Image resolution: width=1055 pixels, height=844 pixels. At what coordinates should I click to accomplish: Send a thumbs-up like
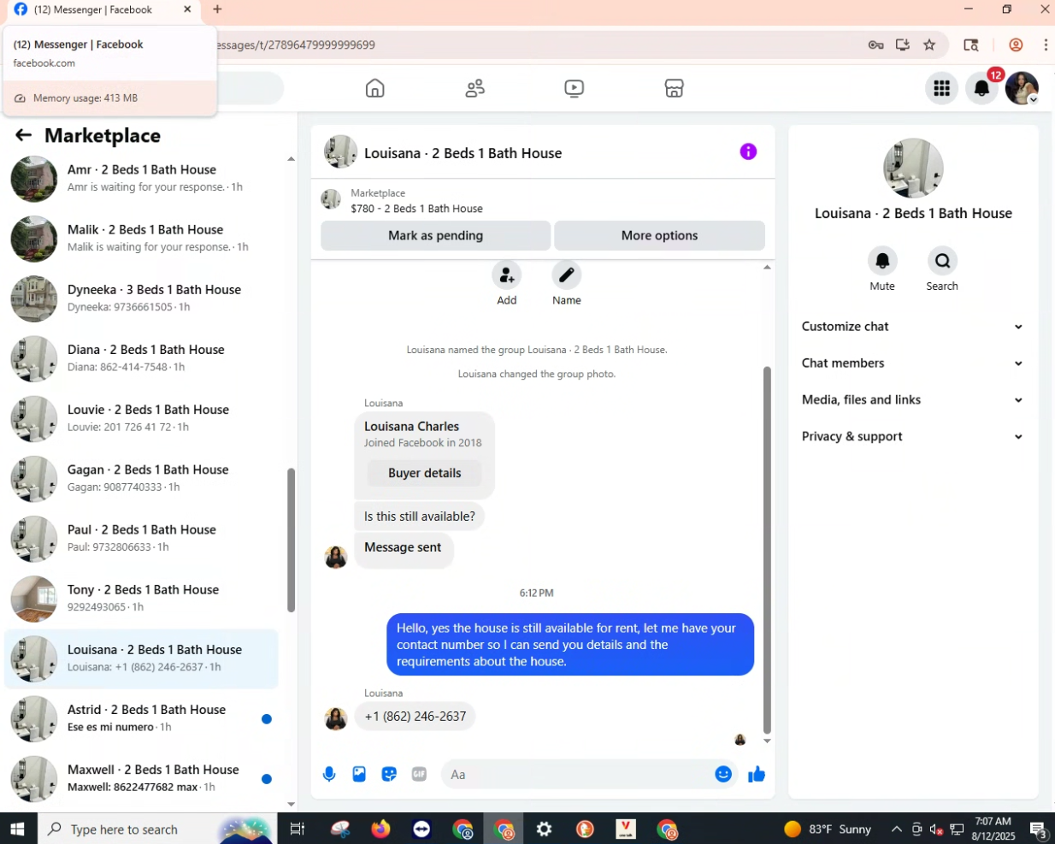(x=757, y=775)
